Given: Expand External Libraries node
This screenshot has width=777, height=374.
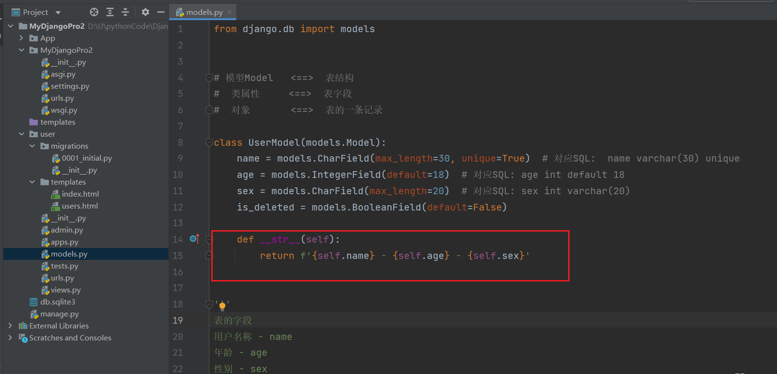Looking at the screenshot, I should coord(11,326).
